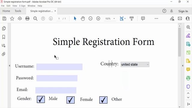Send file by email envelope icon
192x108 pixels.
(x=180, y=19)
